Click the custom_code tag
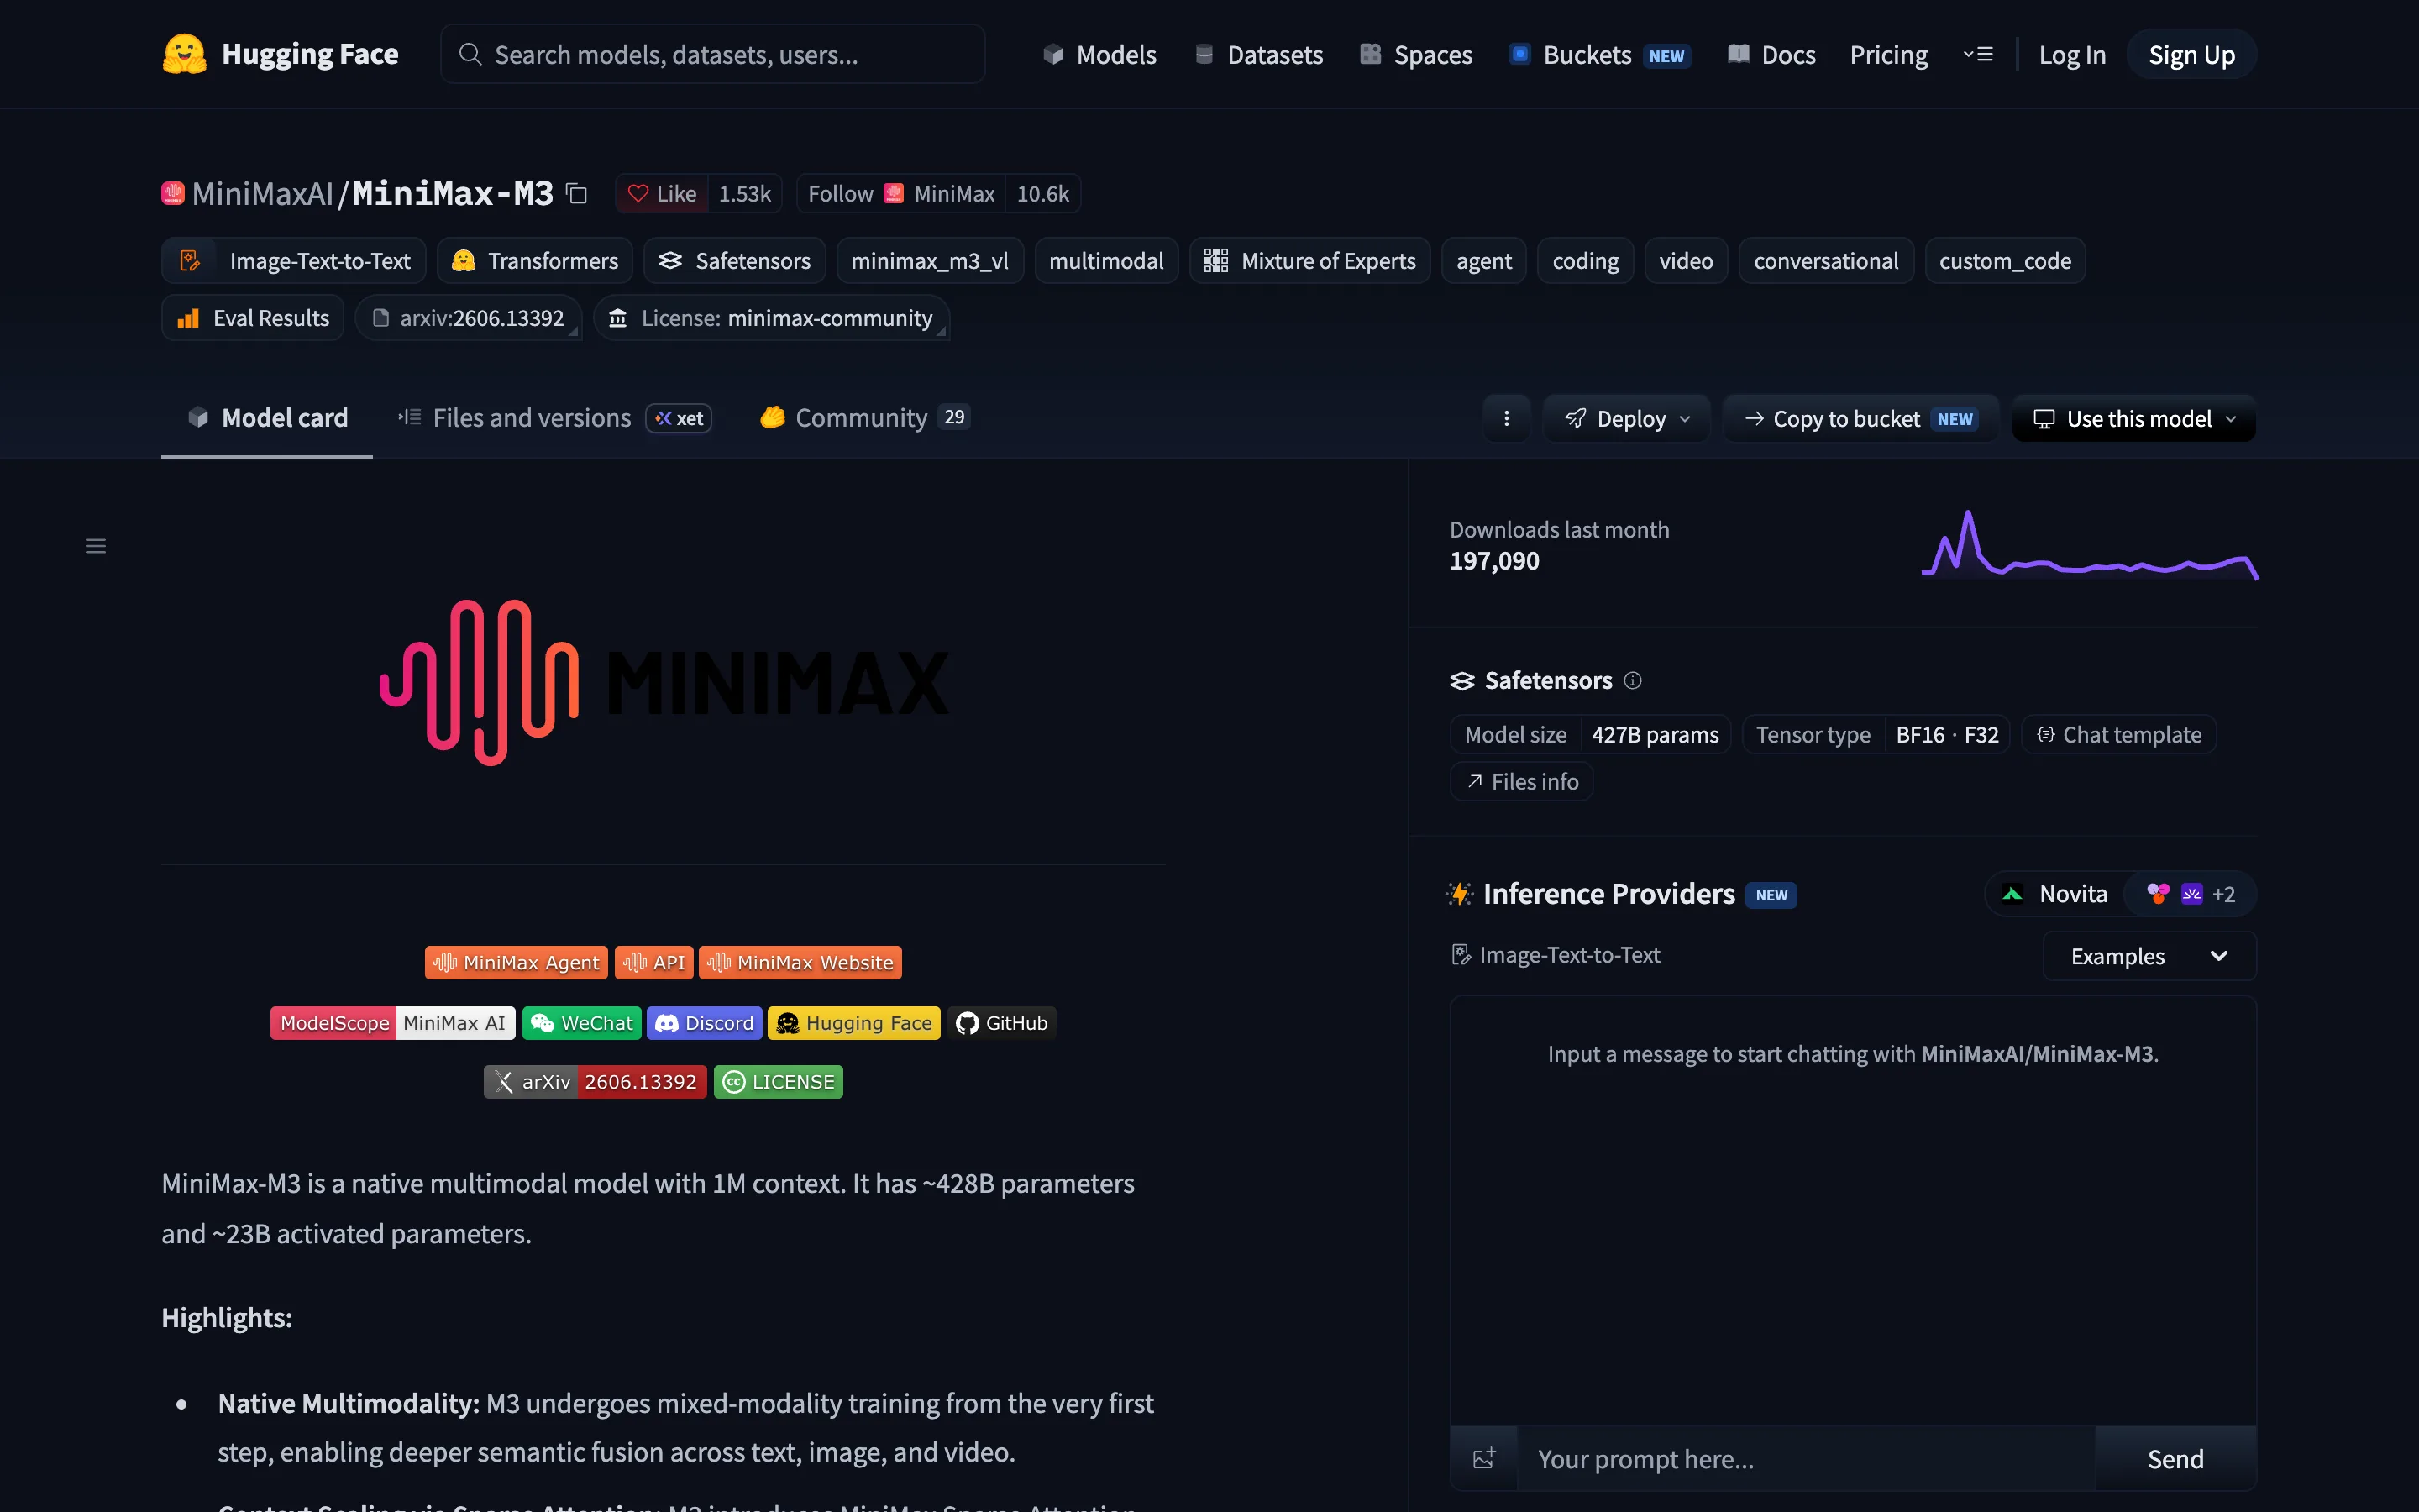 pyautogui.click(x=2005, y=261)
